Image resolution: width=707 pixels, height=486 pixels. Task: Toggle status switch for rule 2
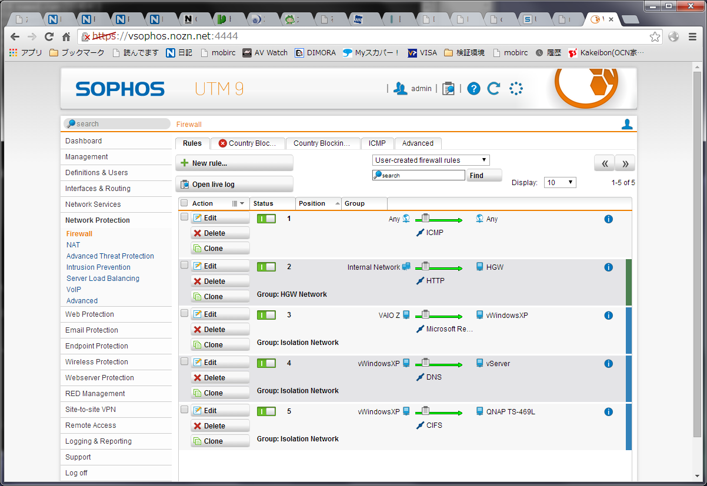pos(266,267)
